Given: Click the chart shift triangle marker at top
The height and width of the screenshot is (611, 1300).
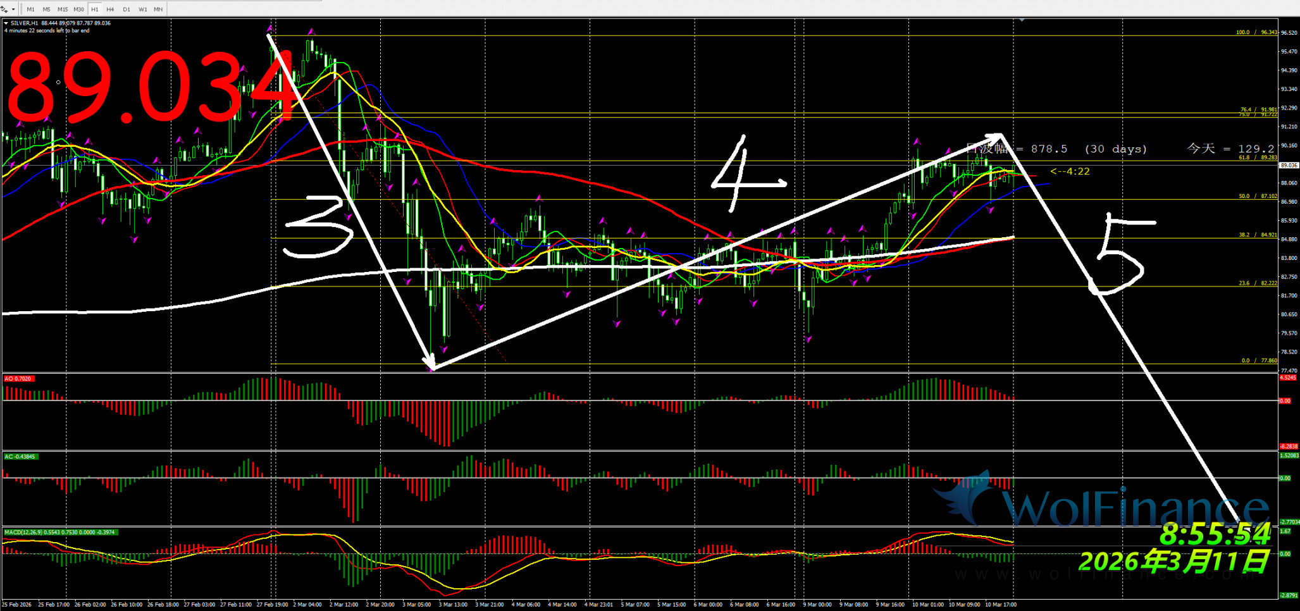Looking at the screenshot, I should tap(1021, 21).
